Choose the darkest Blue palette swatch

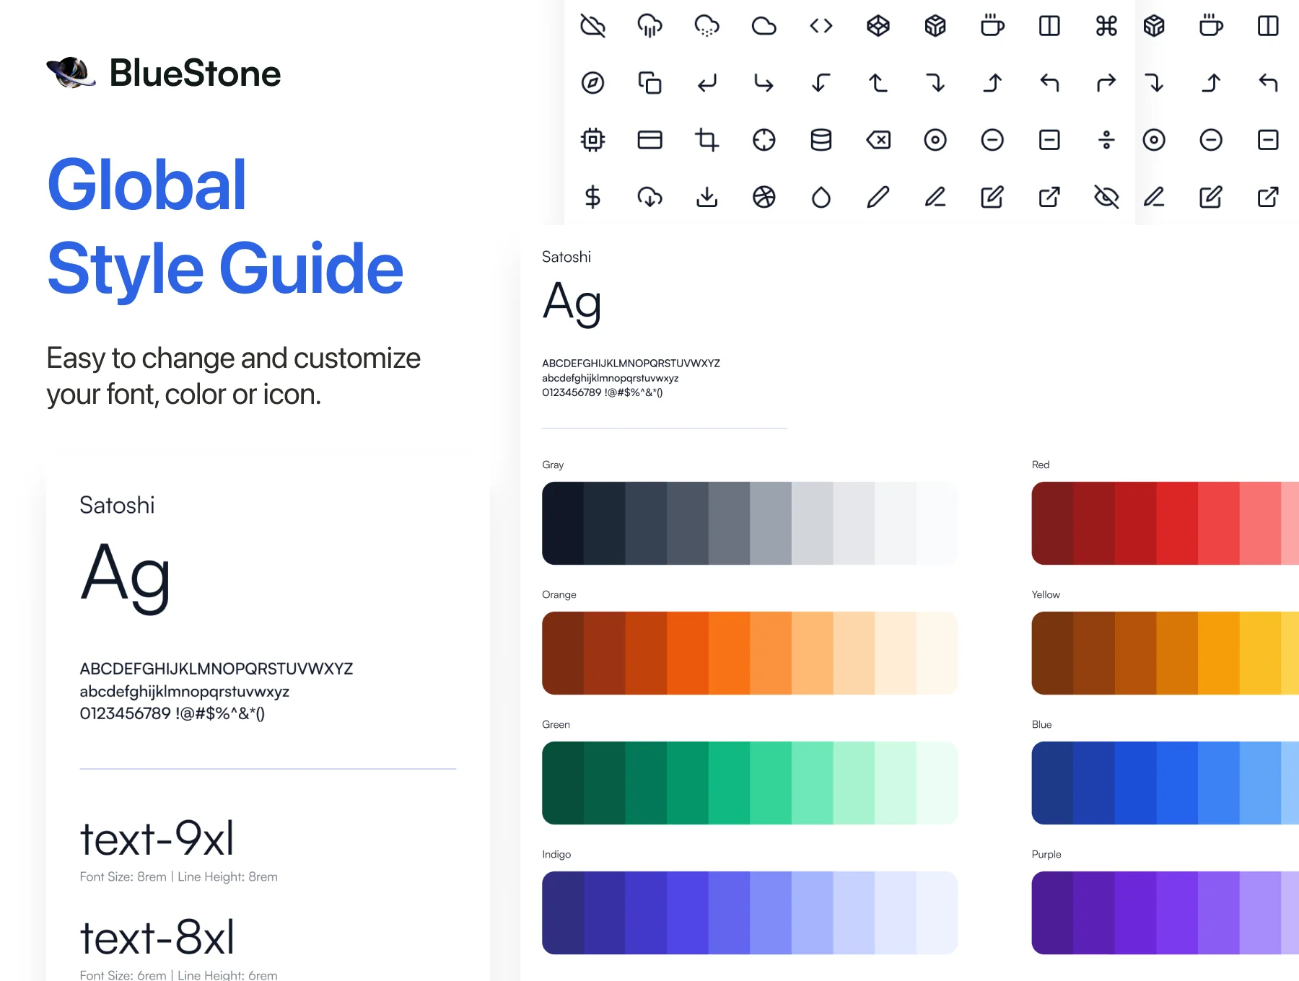tap(1052, 783)
